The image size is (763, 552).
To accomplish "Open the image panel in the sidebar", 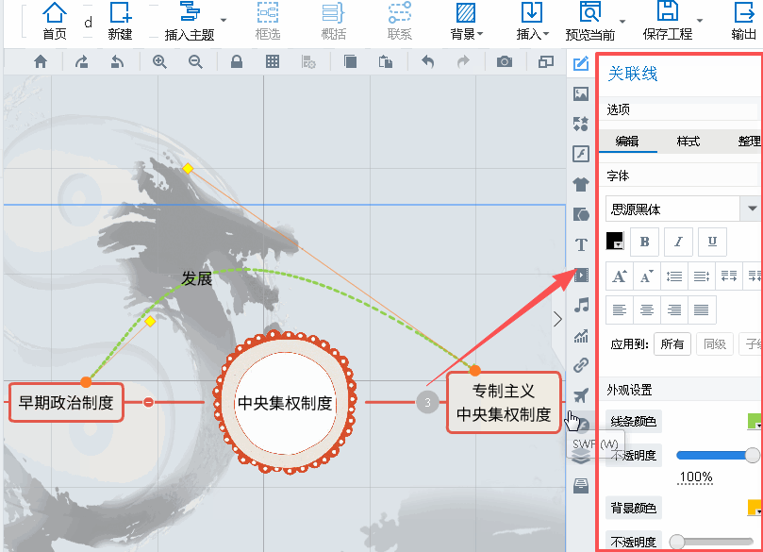I will click(x=581, y=93).
